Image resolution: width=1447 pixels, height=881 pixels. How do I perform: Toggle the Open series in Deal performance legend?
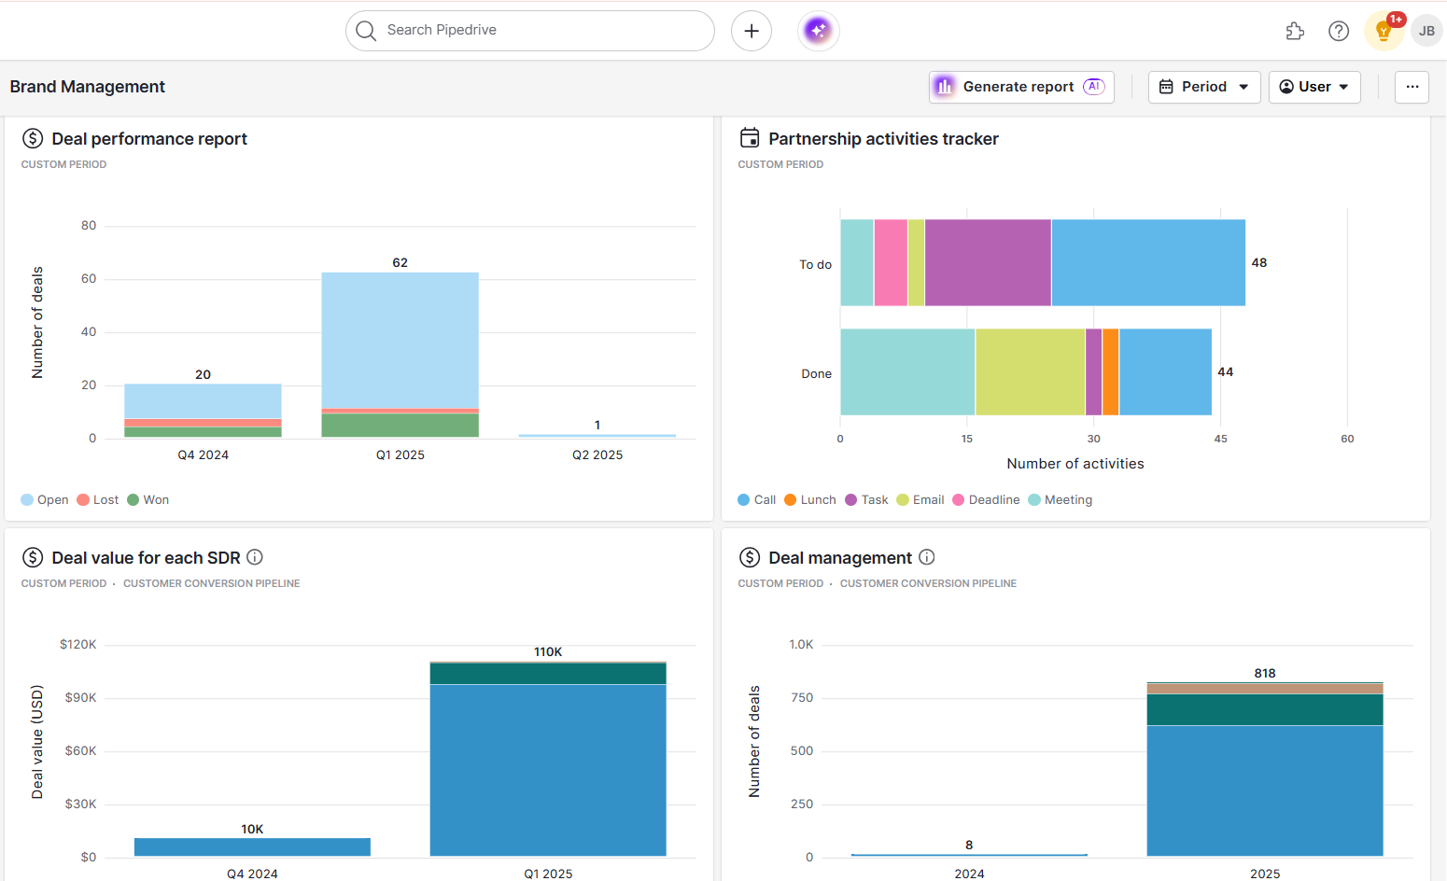tap(44, 499)
